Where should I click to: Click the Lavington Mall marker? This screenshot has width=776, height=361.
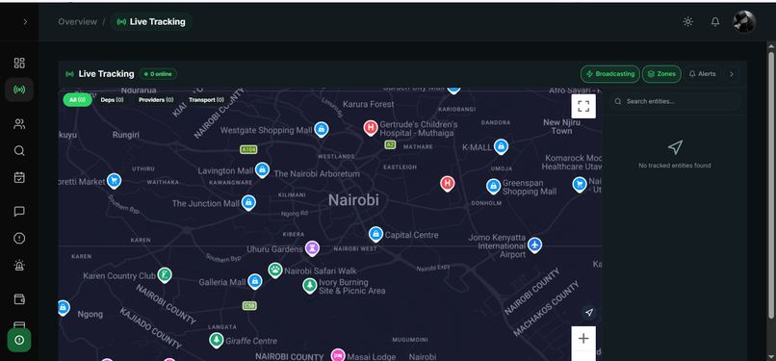262,170
